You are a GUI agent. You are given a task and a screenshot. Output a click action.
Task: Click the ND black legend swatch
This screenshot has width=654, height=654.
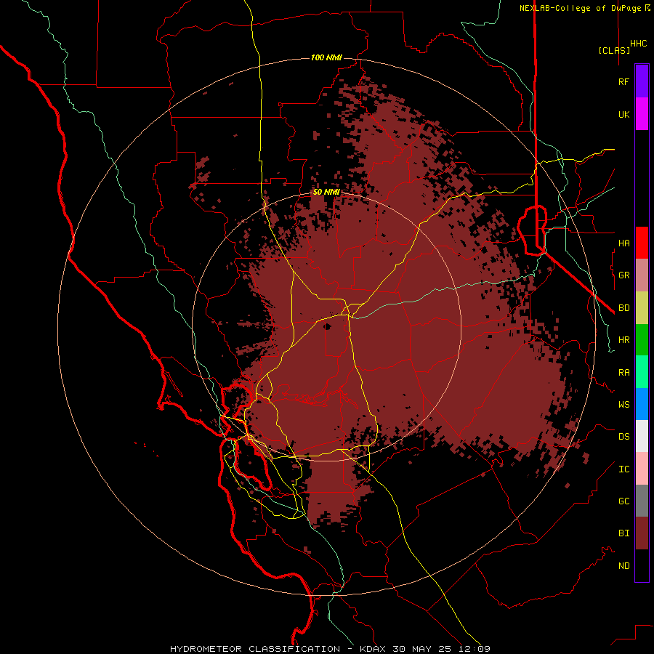(642, 565)
